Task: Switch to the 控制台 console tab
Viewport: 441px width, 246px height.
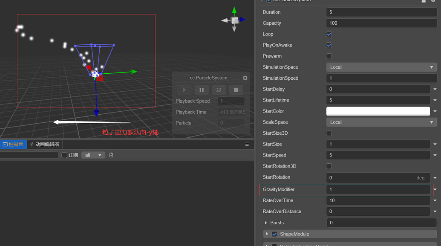Action: coord(13,145)
